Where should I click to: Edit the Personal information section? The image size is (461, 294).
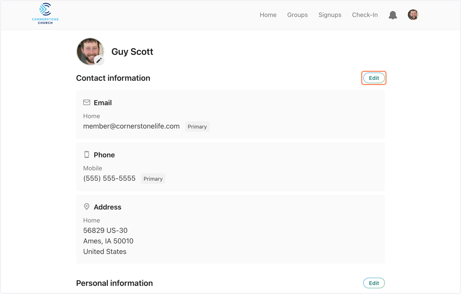[x=374, y=283]
